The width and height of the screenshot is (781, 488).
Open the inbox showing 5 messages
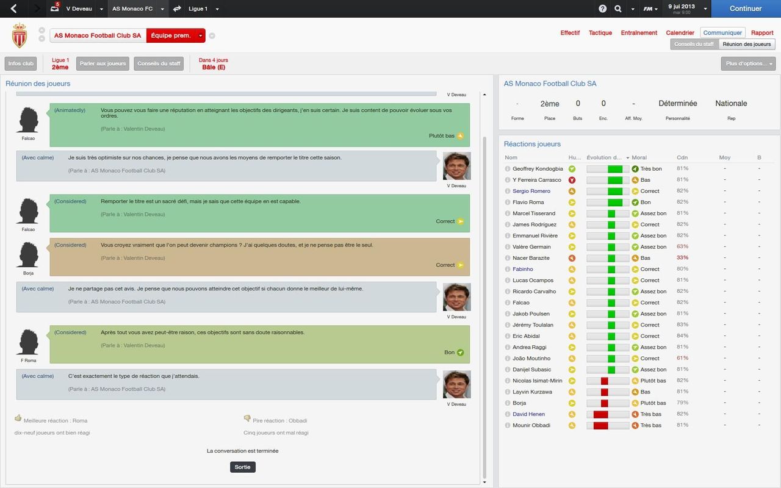point(55,9)
